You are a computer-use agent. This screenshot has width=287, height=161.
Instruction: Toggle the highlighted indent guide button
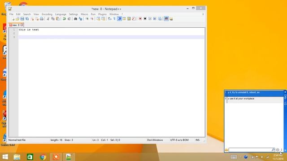(x=119, y=19)
